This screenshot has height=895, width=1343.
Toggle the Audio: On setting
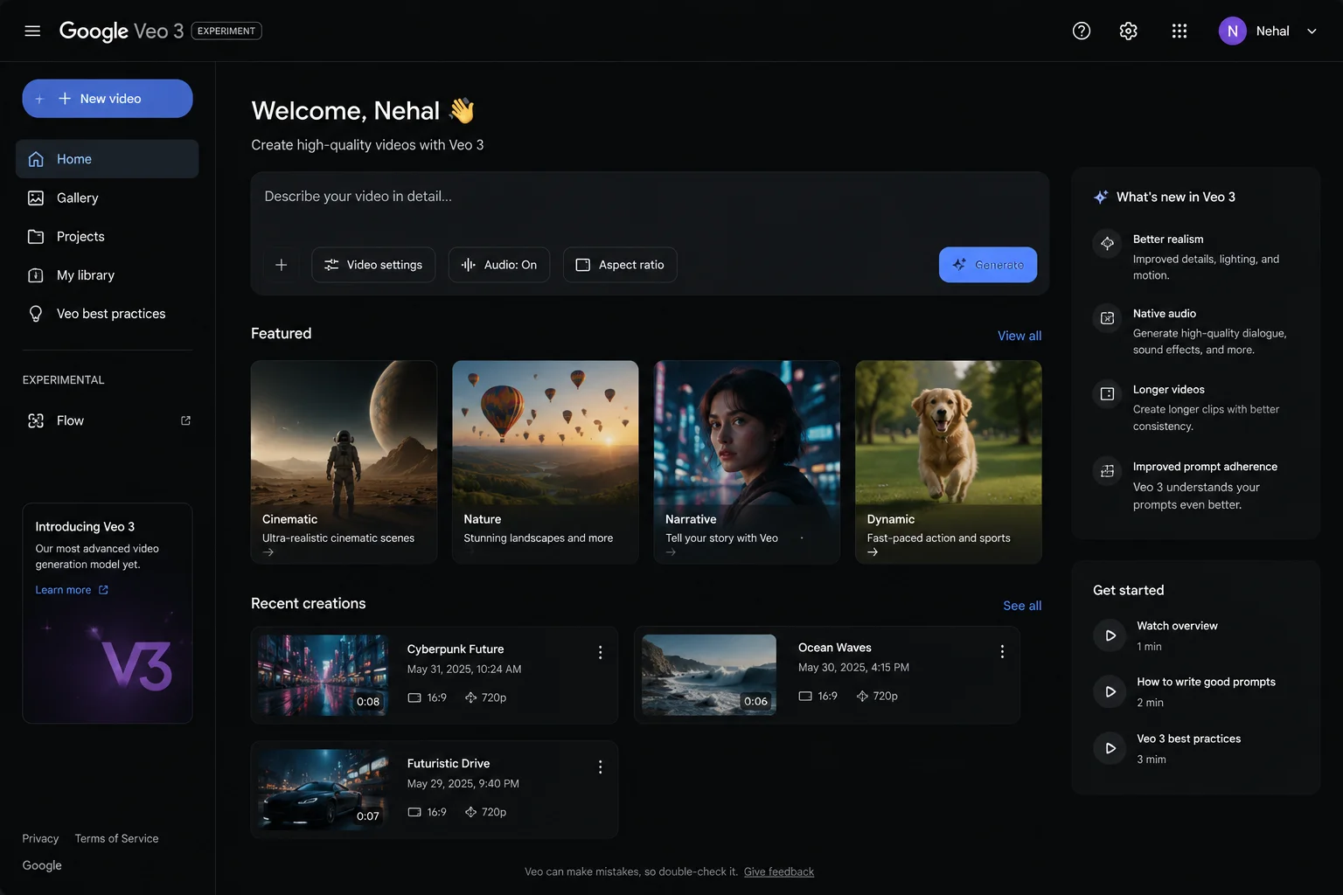coord(499,265)
